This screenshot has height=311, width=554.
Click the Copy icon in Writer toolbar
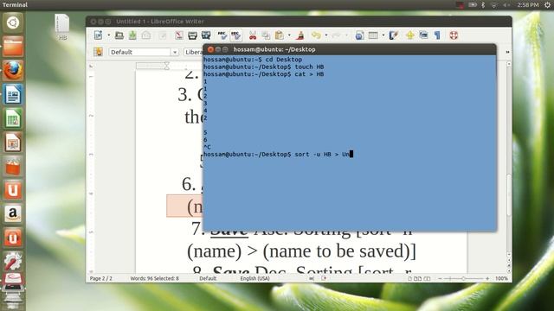(x=266, y=35)
